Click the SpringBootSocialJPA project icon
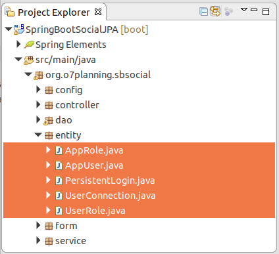Screen dimensions: 279x254 click(x=19, y=30)
